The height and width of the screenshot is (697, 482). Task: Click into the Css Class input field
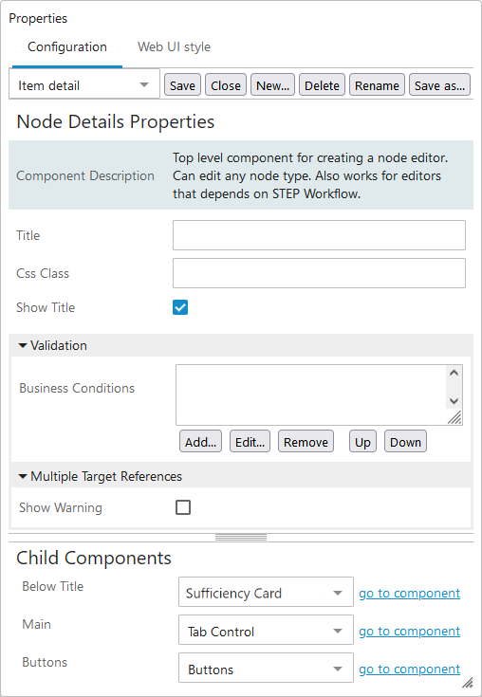point(319,273)
